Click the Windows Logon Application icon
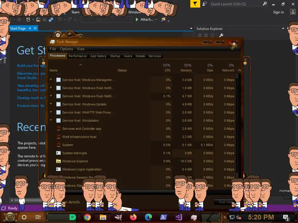Viewport: 298px width, 223px height. [x=58, y=169]
